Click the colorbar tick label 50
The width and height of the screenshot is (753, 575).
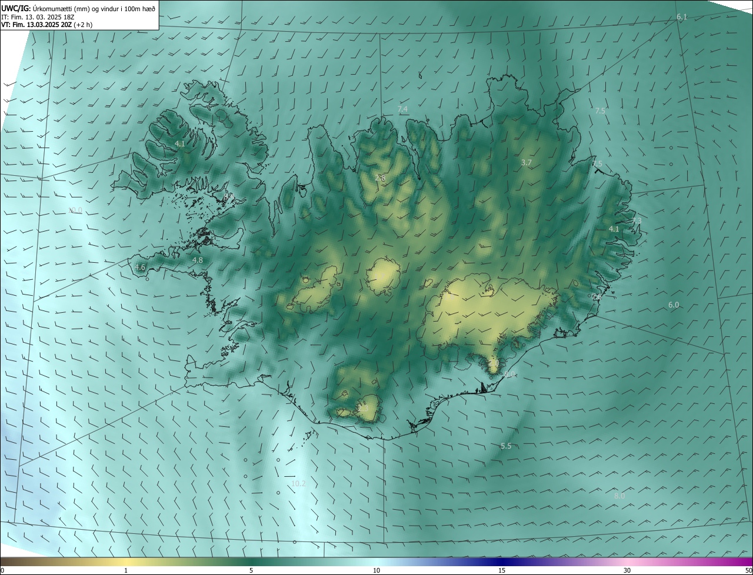748,570
